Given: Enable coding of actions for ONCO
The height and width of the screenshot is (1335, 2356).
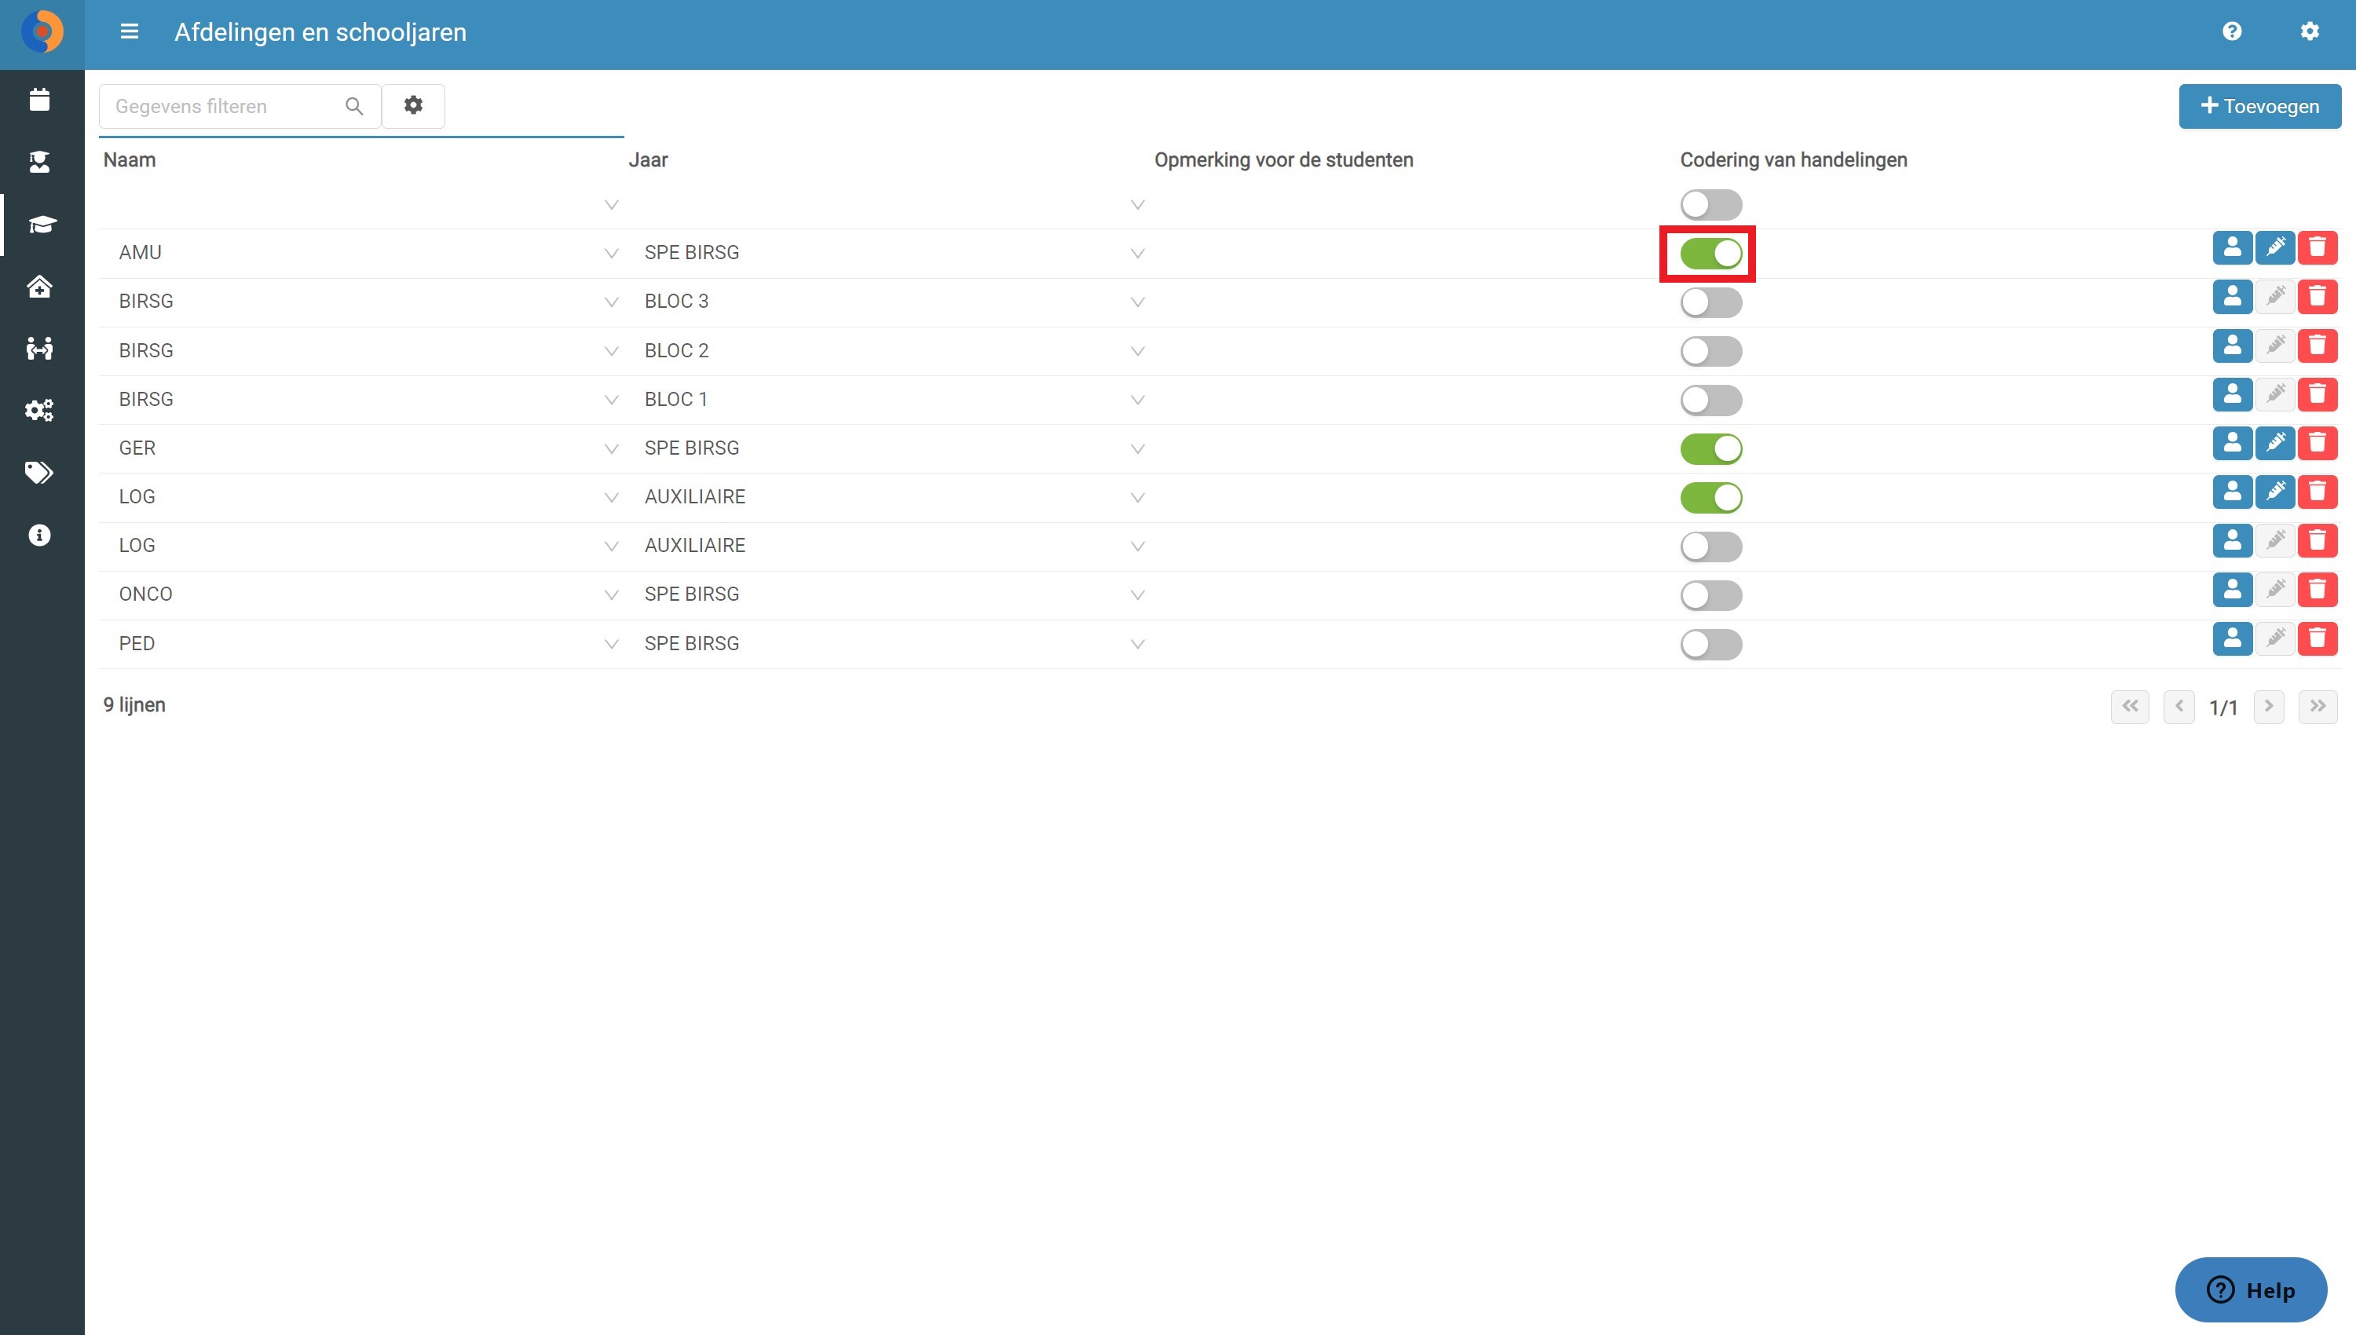Looking at the screenshot, I should pyautogui.click(x=1710, y=596).
